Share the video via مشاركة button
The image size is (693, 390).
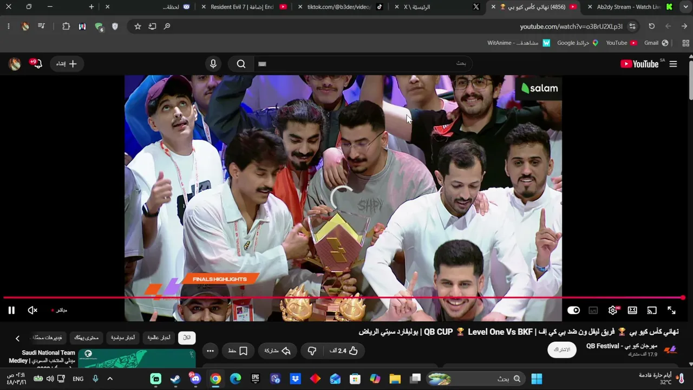[x=277, y=351]
